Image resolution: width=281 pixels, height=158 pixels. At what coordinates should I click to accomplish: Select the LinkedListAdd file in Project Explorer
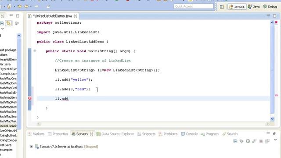[8, 126]
